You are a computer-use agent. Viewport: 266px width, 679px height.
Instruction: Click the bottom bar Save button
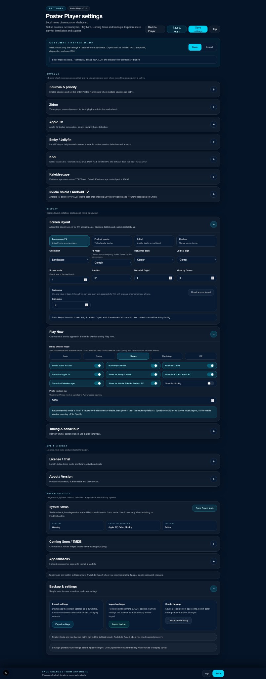click(218, 673)
